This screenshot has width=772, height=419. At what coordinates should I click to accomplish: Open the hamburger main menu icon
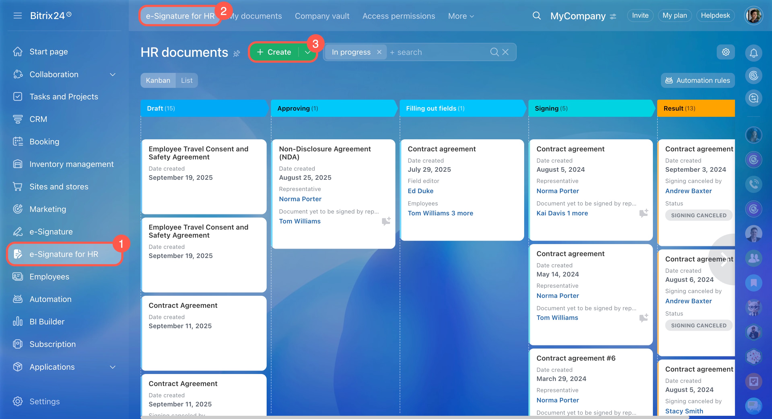(18, 16)
